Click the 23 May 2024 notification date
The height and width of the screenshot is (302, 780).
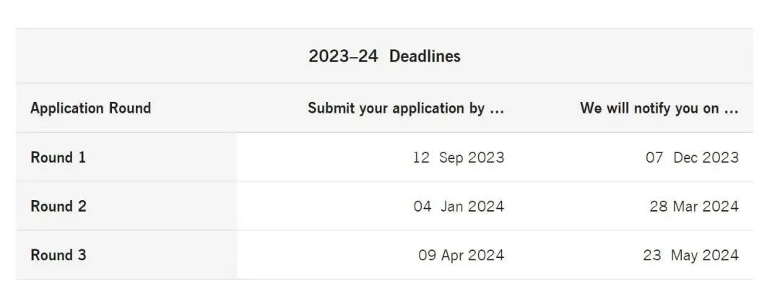tap(690, 255)
